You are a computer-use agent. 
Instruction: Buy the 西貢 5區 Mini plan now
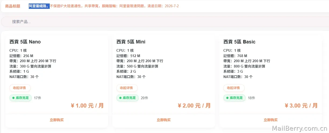click(164, 120)
